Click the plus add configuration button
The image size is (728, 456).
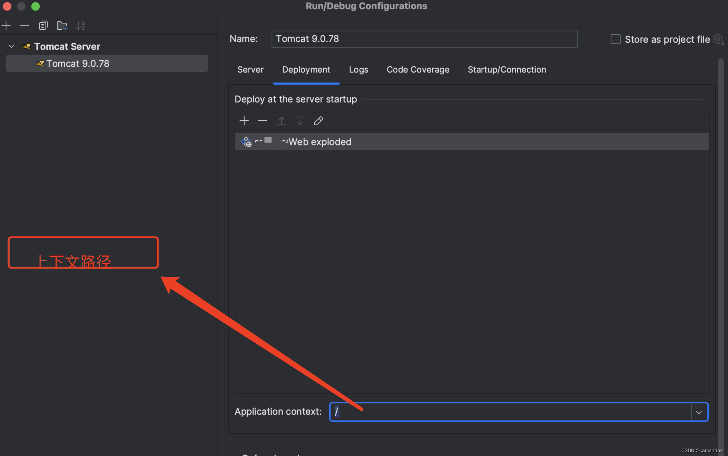(x=6, y=25)
